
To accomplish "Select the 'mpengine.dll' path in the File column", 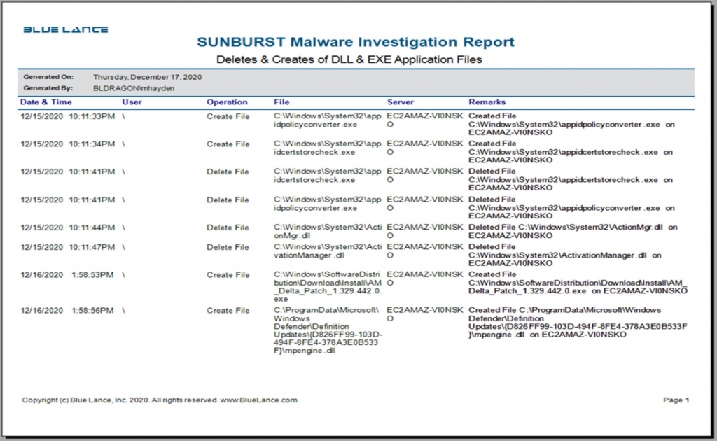I will [328, 330].
